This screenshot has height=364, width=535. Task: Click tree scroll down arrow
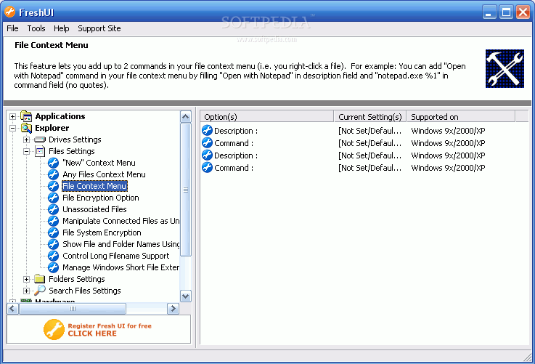186,296
